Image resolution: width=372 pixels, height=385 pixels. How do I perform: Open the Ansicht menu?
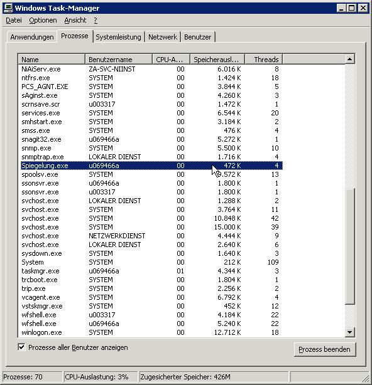coord(75,21)
